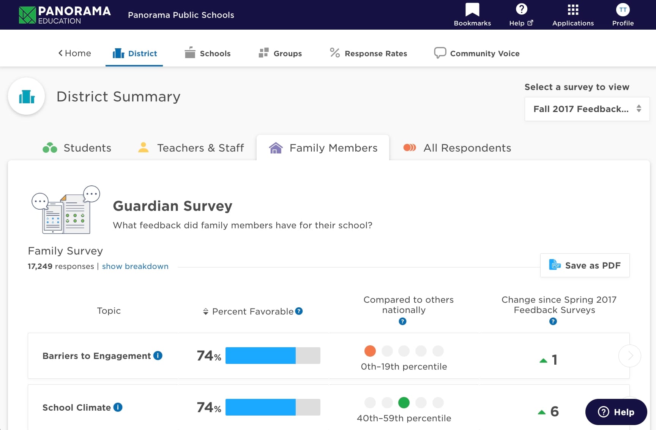
Task: Click the Topic column header
Action: click(109, 311)
